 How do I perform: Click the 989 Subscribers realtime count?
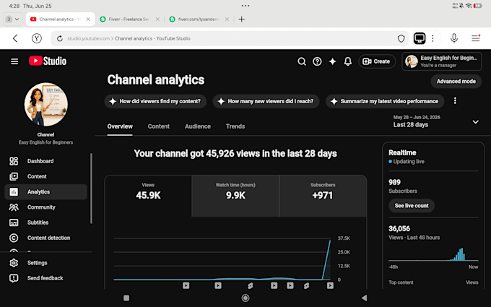394,182
